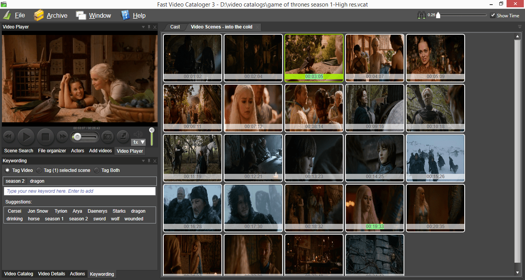Open the File menu
The width and height of the screenshot is (525, 280).
coord(14,15)
